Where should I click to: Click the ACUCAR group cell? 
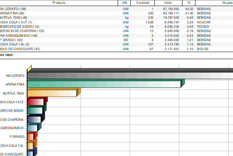203,22
